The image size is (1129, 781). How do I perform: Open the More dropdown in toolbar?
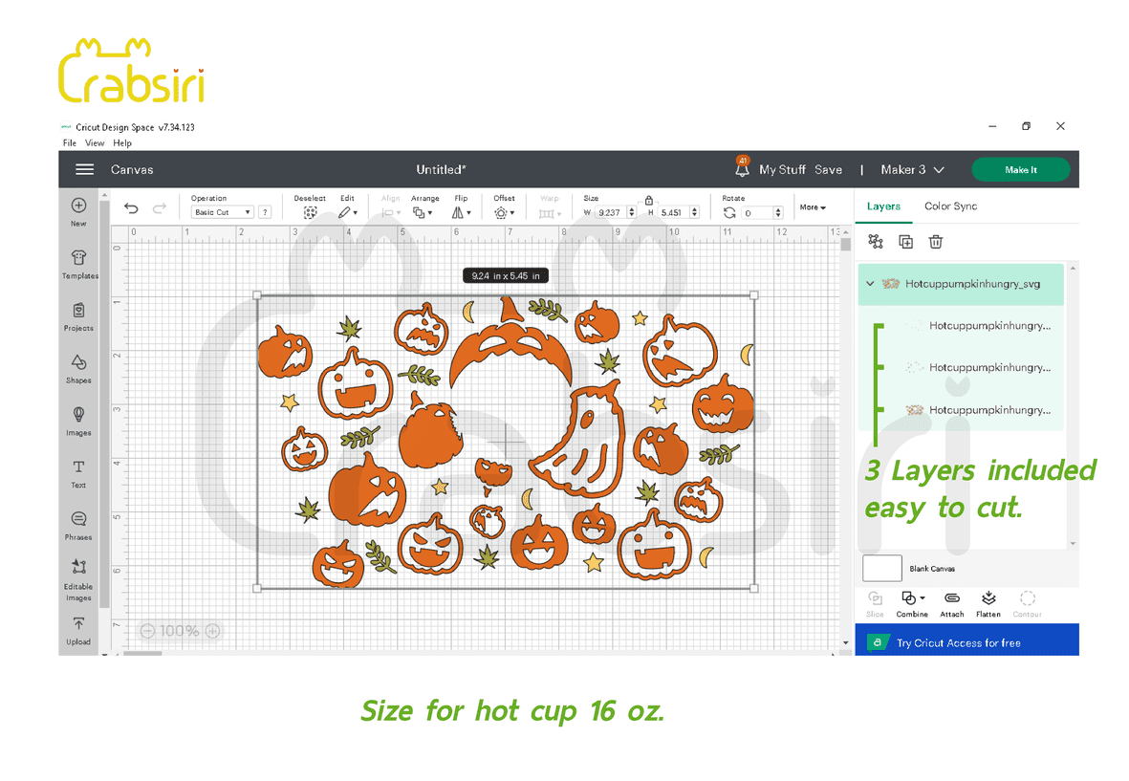pyautogui.click(x=813, y=207)
